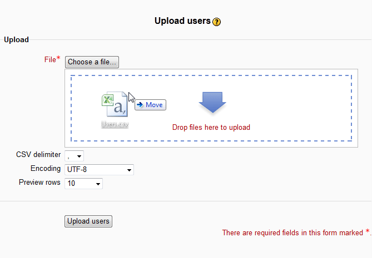Click the CSV delimiter label
The image size is (372, 258).
point(38,155)
